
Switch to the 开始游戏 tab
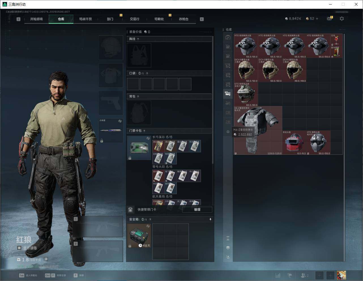(x=37, y=19)
